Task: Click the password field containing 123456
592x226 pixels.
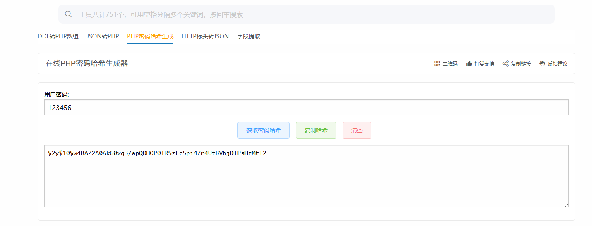Action: (x=307, y=108)
